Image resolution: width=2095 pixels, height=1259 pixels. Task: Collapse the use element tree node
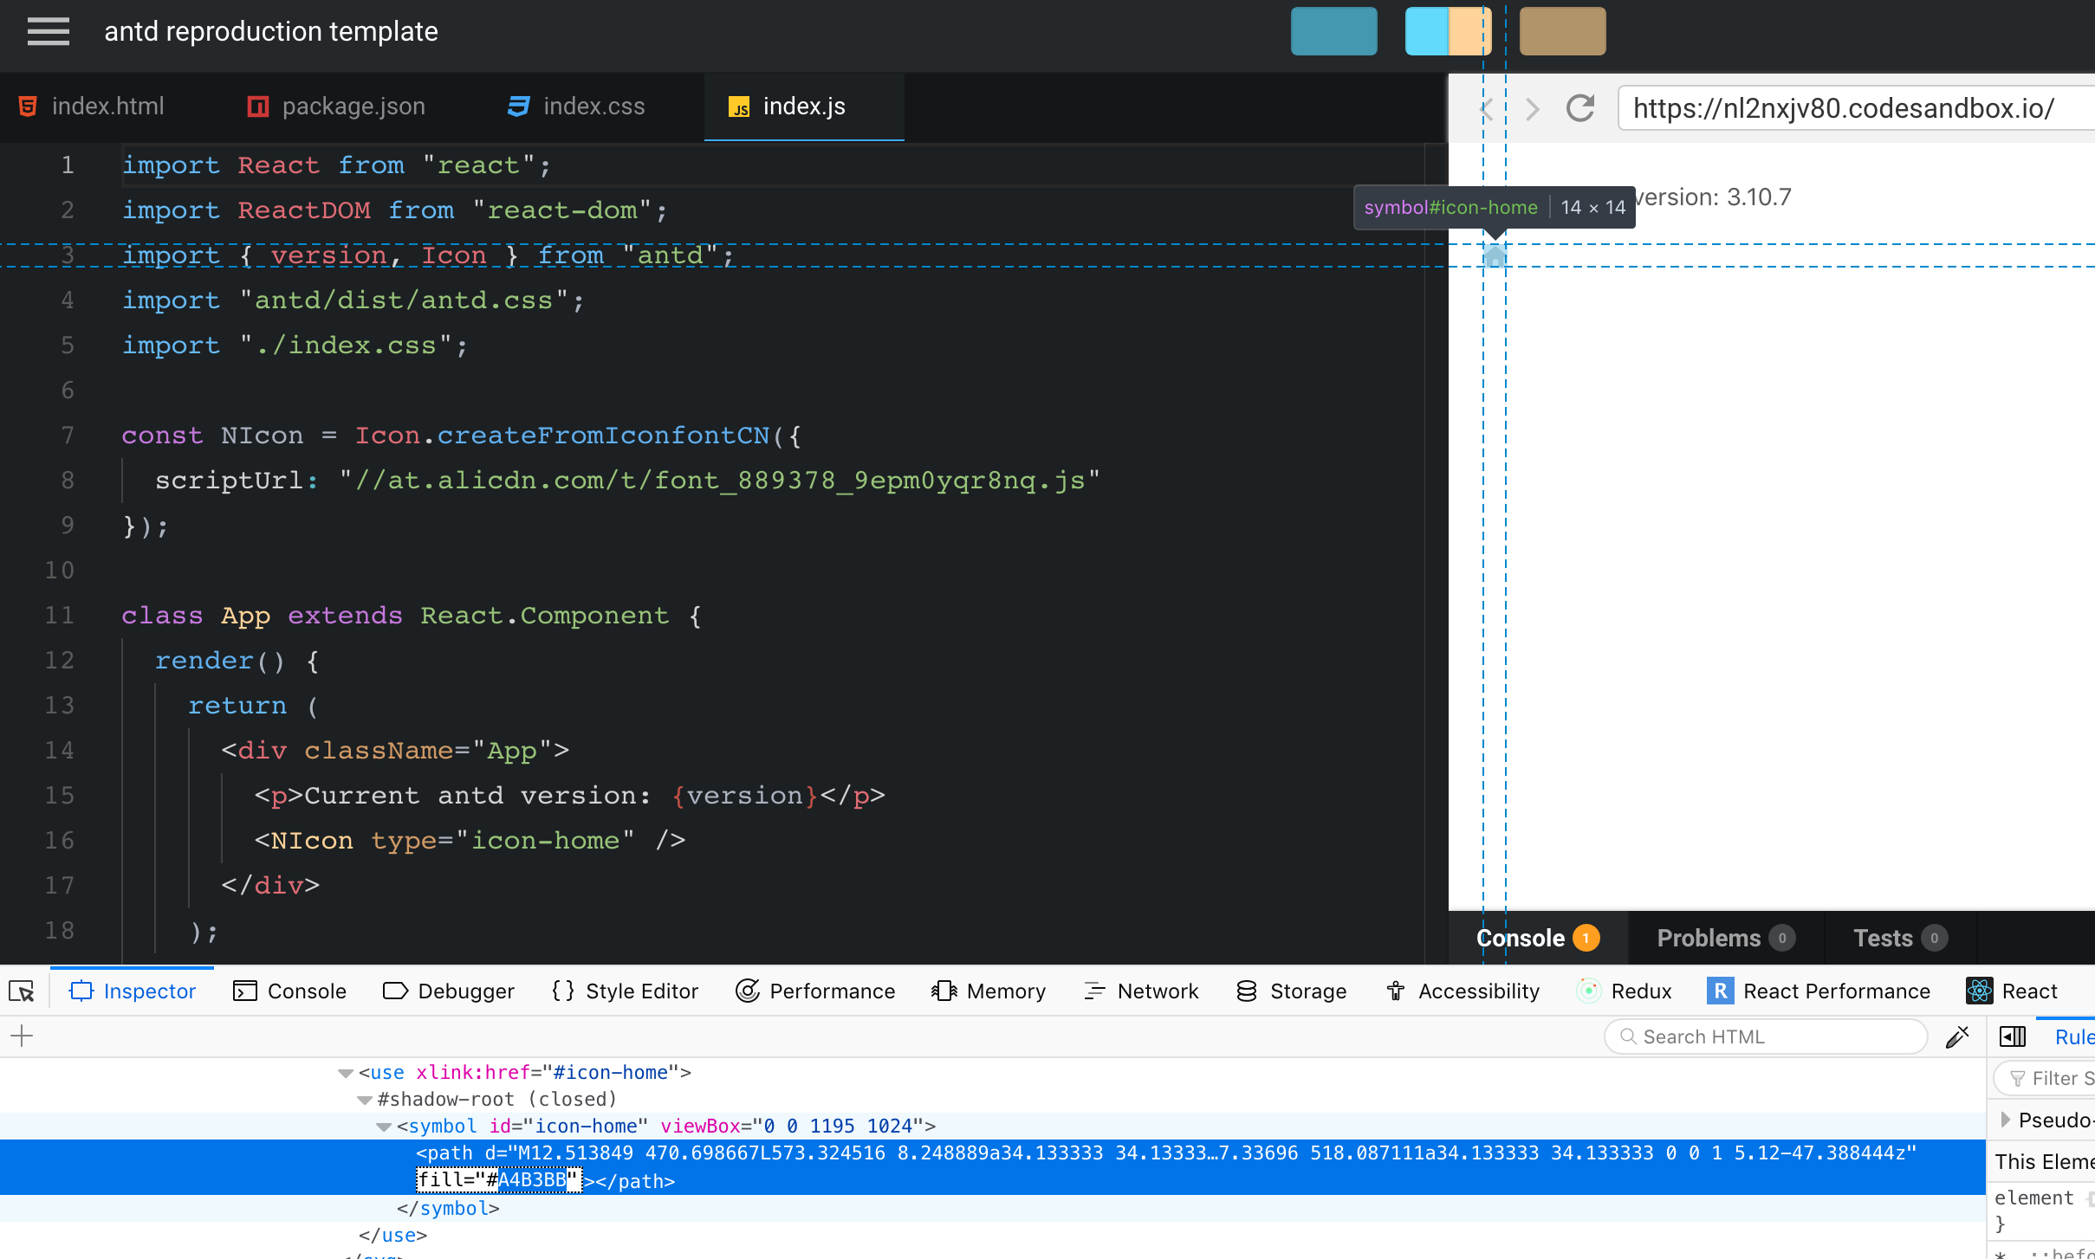[345, 1072]
